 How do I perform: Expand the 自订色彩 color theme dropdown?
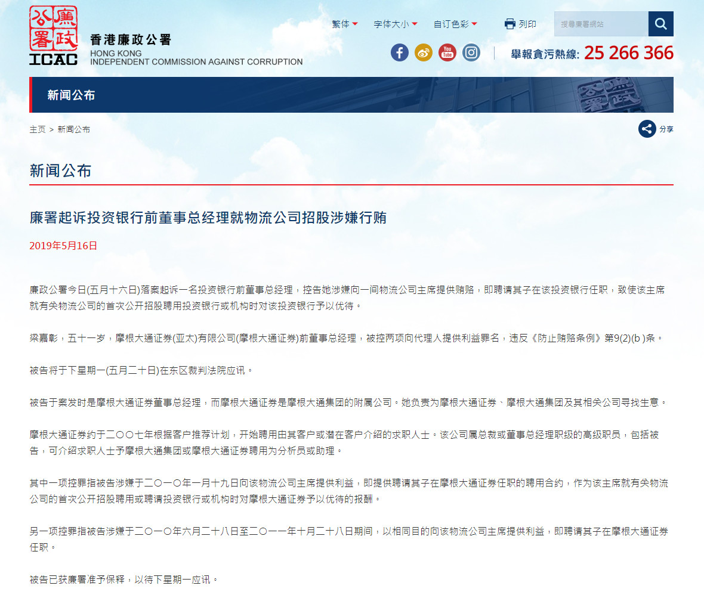click(455, 24)
